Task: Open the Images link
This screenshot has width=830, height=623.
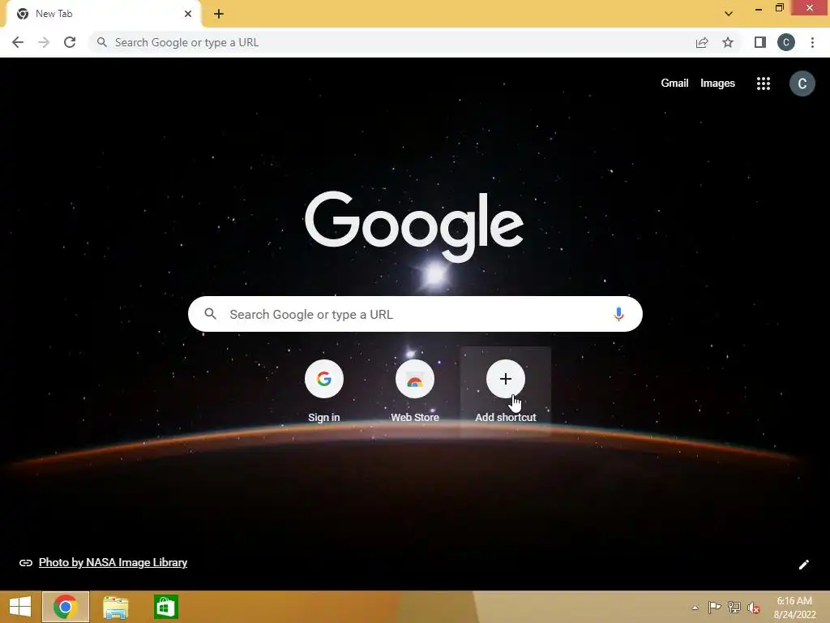Action: 717,84
